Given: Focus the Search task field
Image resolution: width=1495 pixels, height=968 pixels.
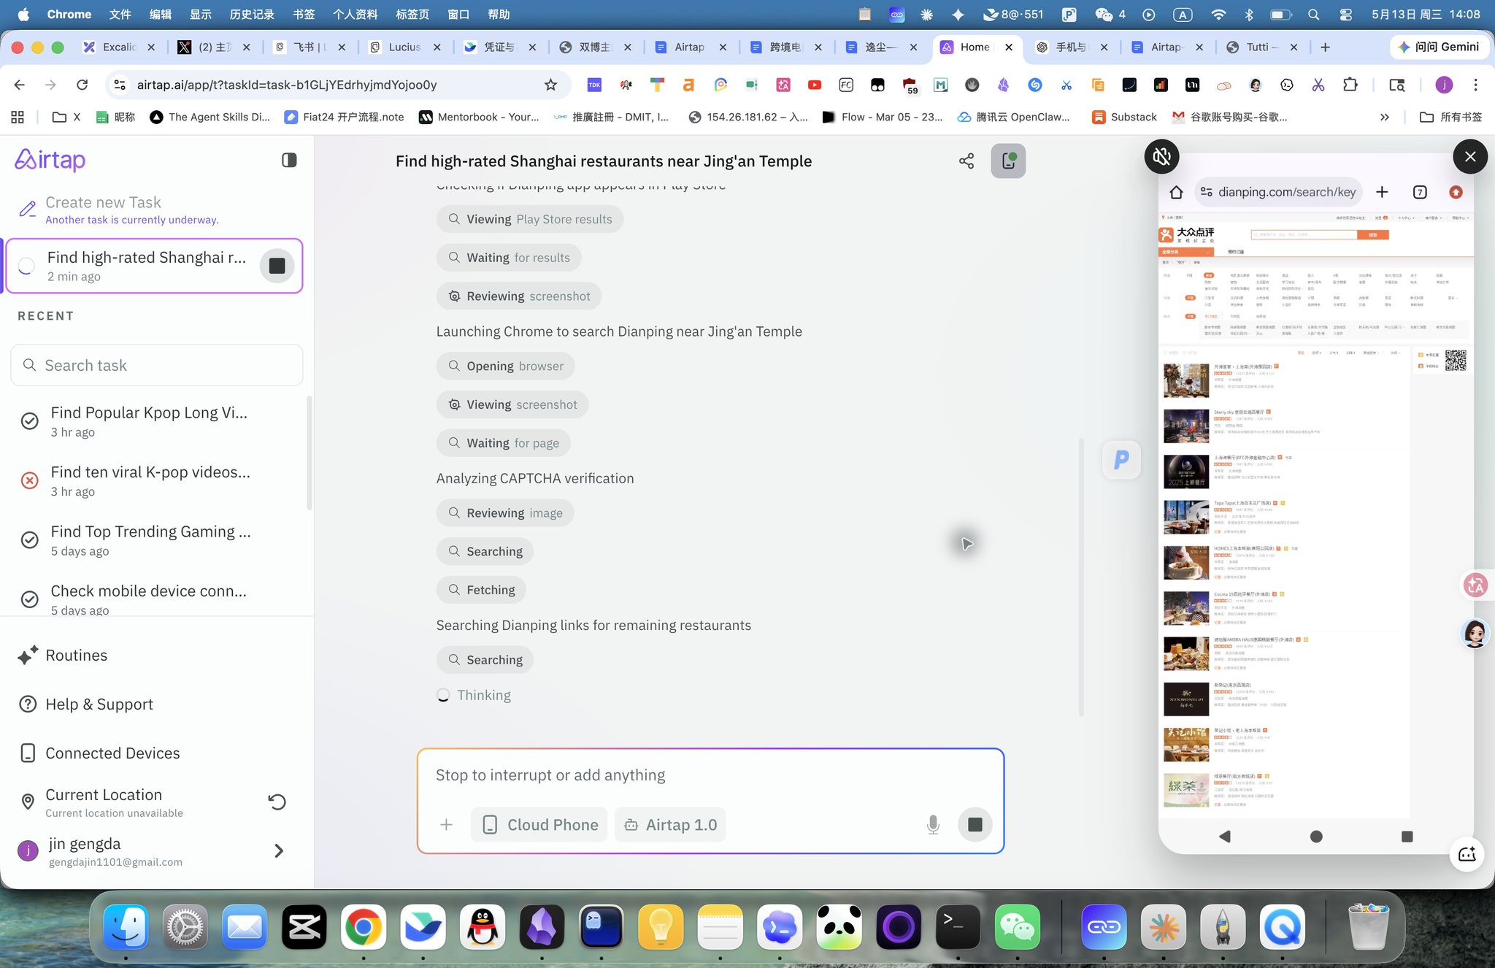Looking at the screenshot, I should coord(157,365).
